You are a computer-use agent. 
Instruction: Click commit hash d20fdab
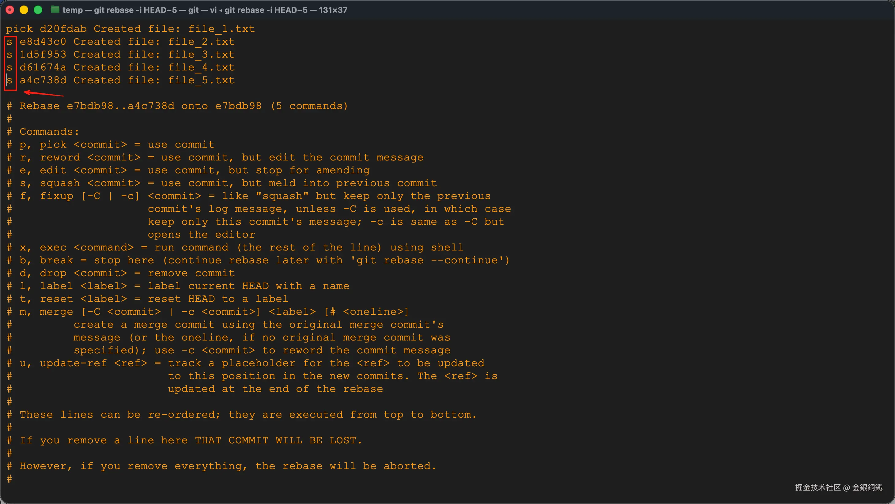pyautogui.click(x=63, y=29)
